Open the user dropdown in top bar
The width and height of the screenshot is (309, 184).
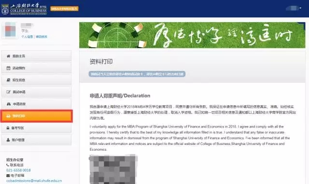click(x=294, y=8)
